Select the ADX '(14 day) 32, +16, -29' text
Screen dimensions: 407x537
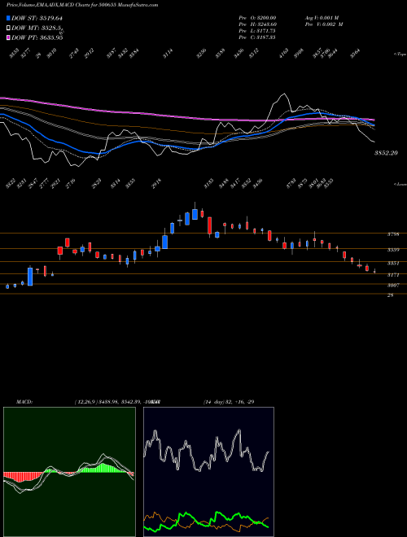pos(229,402)
